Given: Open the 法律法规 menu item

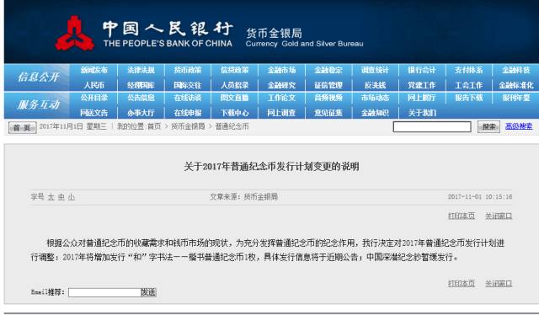Looking at the screenshot, I should click(141, 70).
